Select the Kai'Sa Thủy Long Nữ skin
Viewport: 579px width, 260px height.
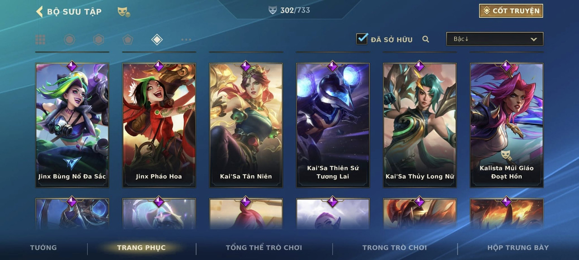click(x=419, y=125)
